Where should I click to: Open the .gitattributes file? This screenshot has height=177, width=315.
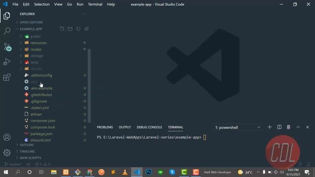41,95
